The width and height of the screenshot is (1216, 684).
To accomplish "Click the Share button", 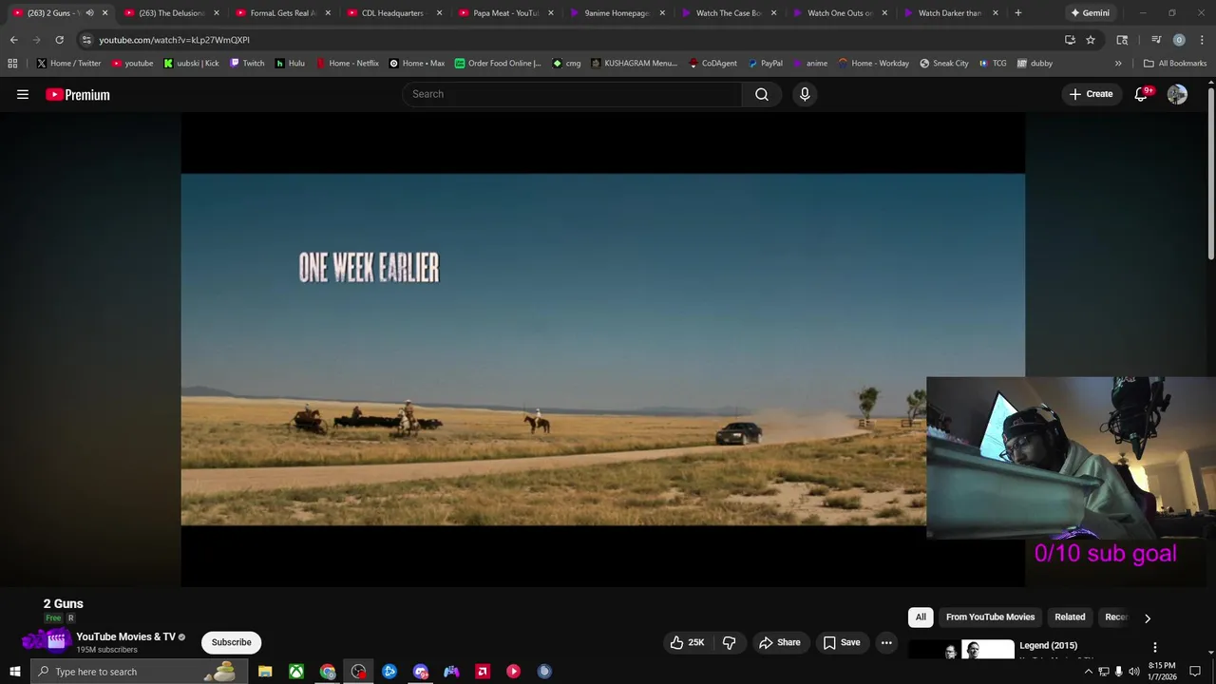I will coord(779,642).
